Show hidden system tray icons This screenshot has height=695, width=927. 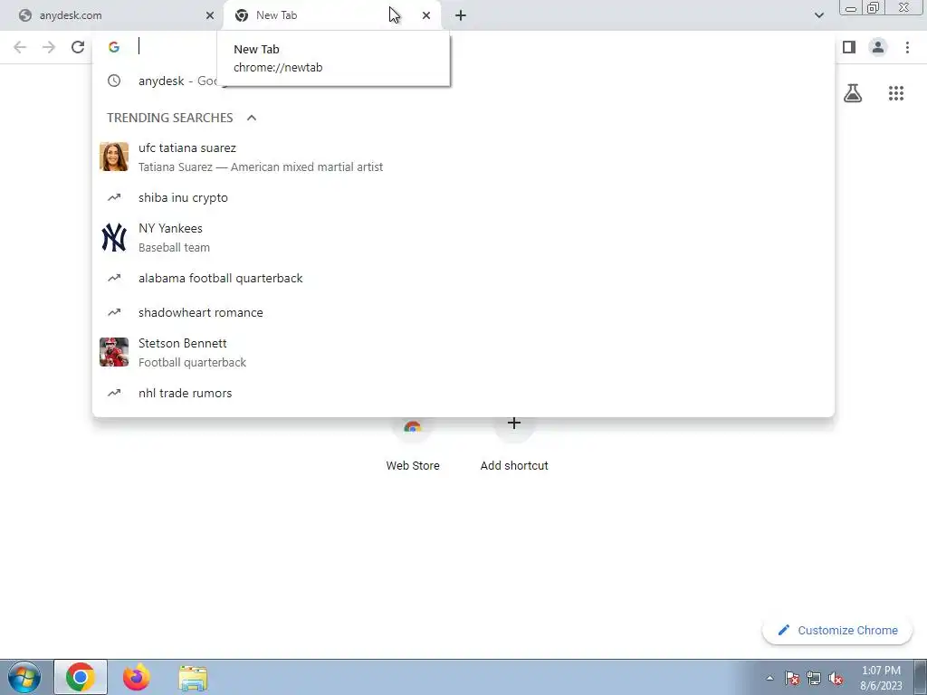click(769, 679)
